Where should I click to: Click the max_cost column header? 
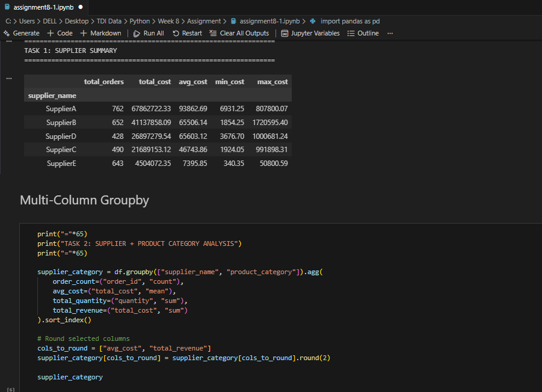[273, 82]
